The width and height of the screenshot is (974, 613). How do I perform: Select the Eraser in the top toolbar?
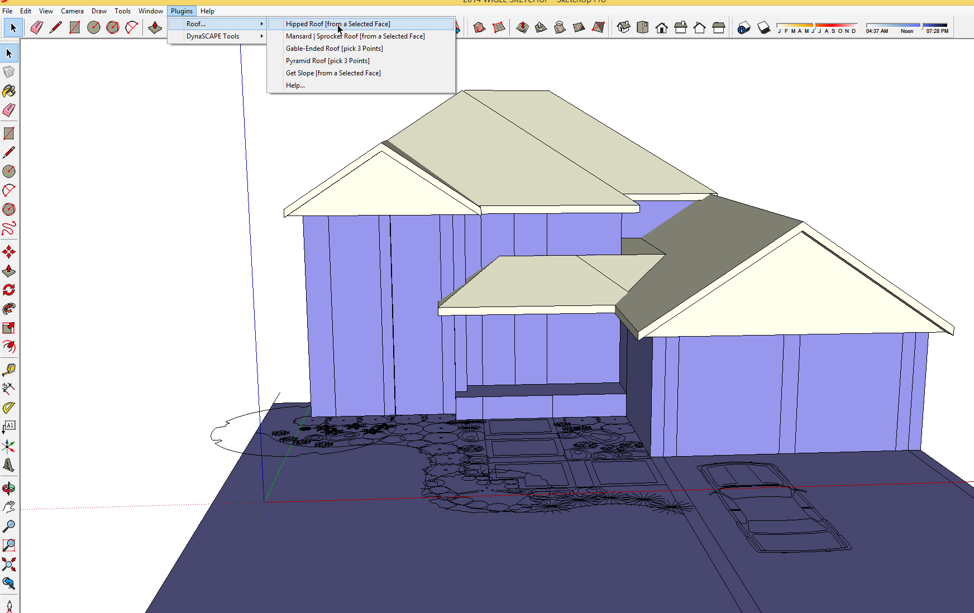click(36, 27)
